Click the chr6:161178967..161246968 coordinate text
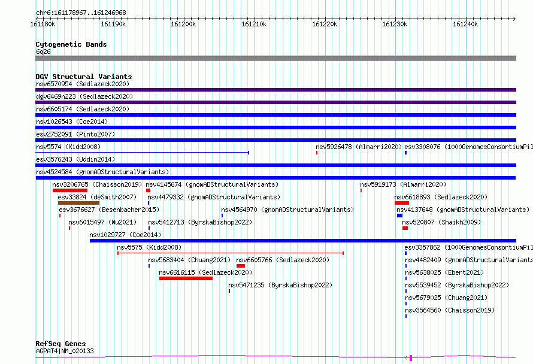Screen dimensions: 533x364 (x=81, y=13)
